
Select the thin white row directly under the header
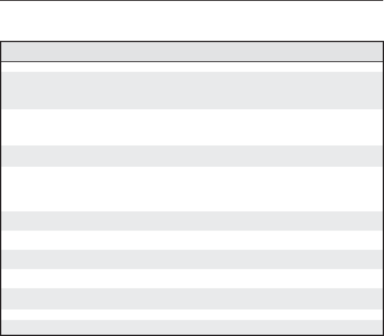[192, 67]
